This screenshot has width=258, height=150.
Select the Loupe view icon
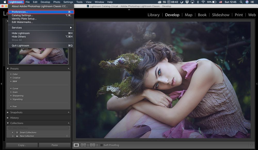[76, 145]
